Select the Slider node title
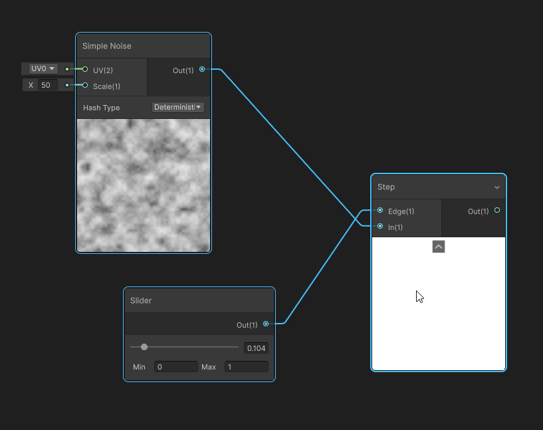The height and width of the screenshot is (430, 543). 141,300
